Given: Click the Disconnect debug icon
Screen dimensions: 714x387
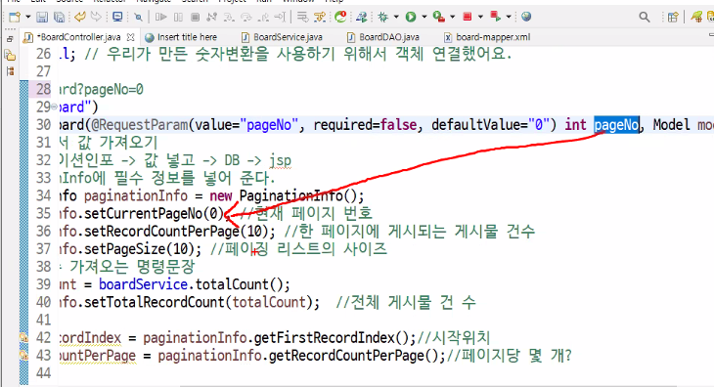Looking at the screenshot, I should [x=211, y=18].
